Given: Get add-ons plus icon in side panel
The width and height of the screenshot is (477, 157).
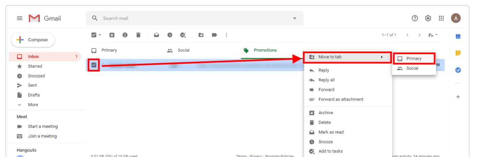Looking at the screenshot, I should click(x=458, y=97).
